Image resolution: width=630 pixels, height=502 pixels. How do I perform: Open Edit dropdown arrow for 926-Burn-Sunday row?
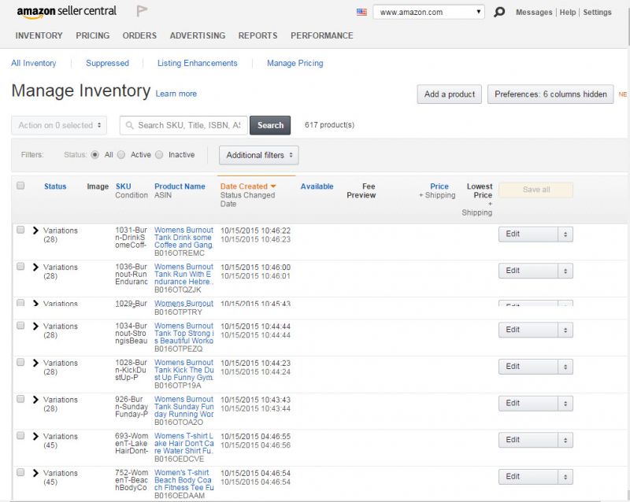pyautogui.click(x=565, y=404)
